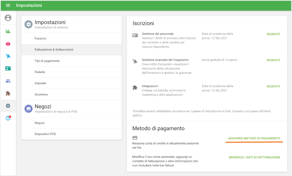Open the hamburger menu icon
292x176 pixels.
coord(8,5)
